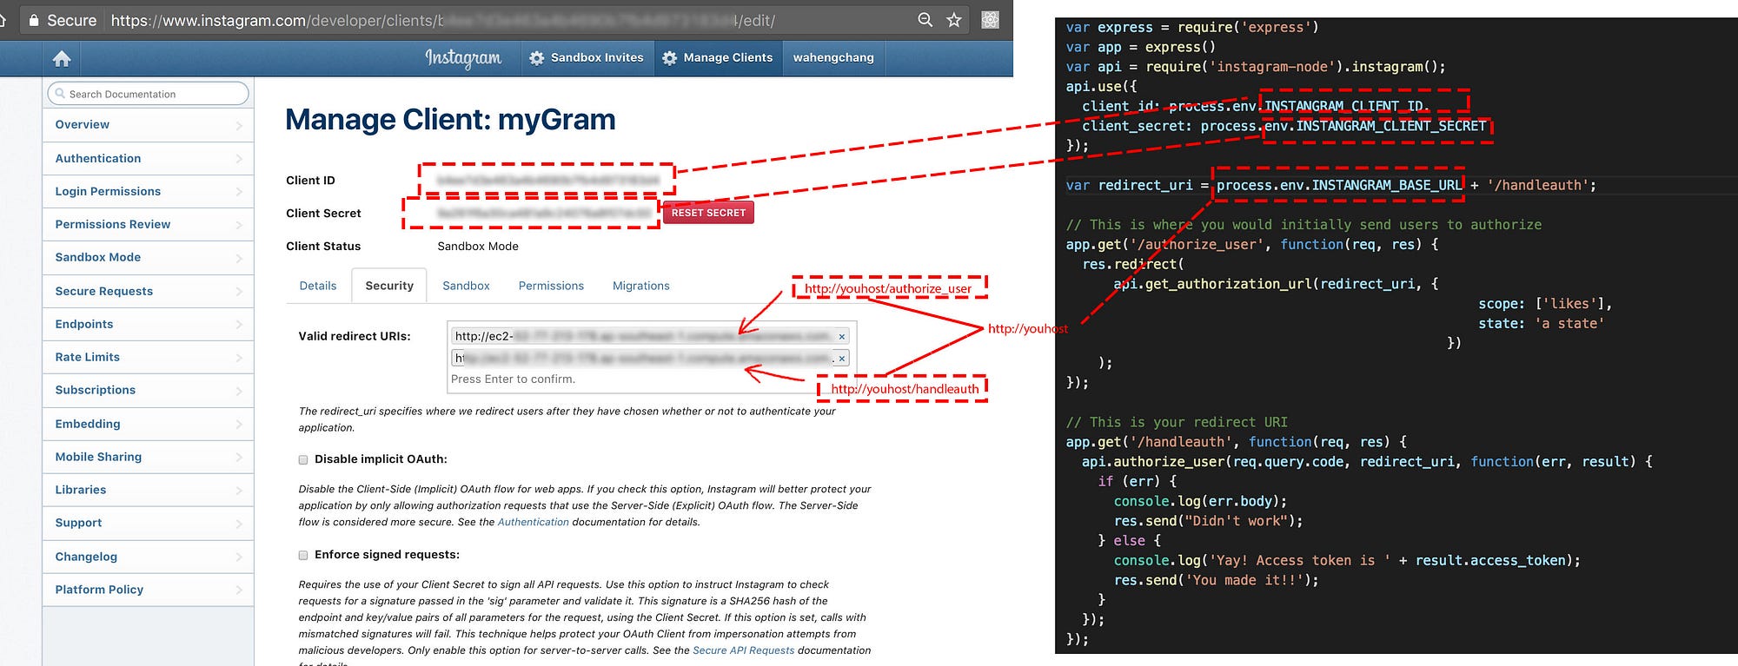This screenshot has width=1738, height=666.
Task: Click the 'Client ID' label
Action: [x=310, y=181]
